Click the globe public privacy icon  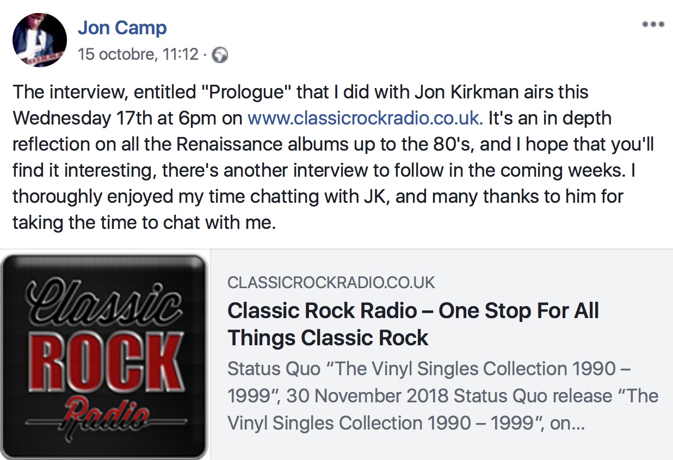(220, 55)
